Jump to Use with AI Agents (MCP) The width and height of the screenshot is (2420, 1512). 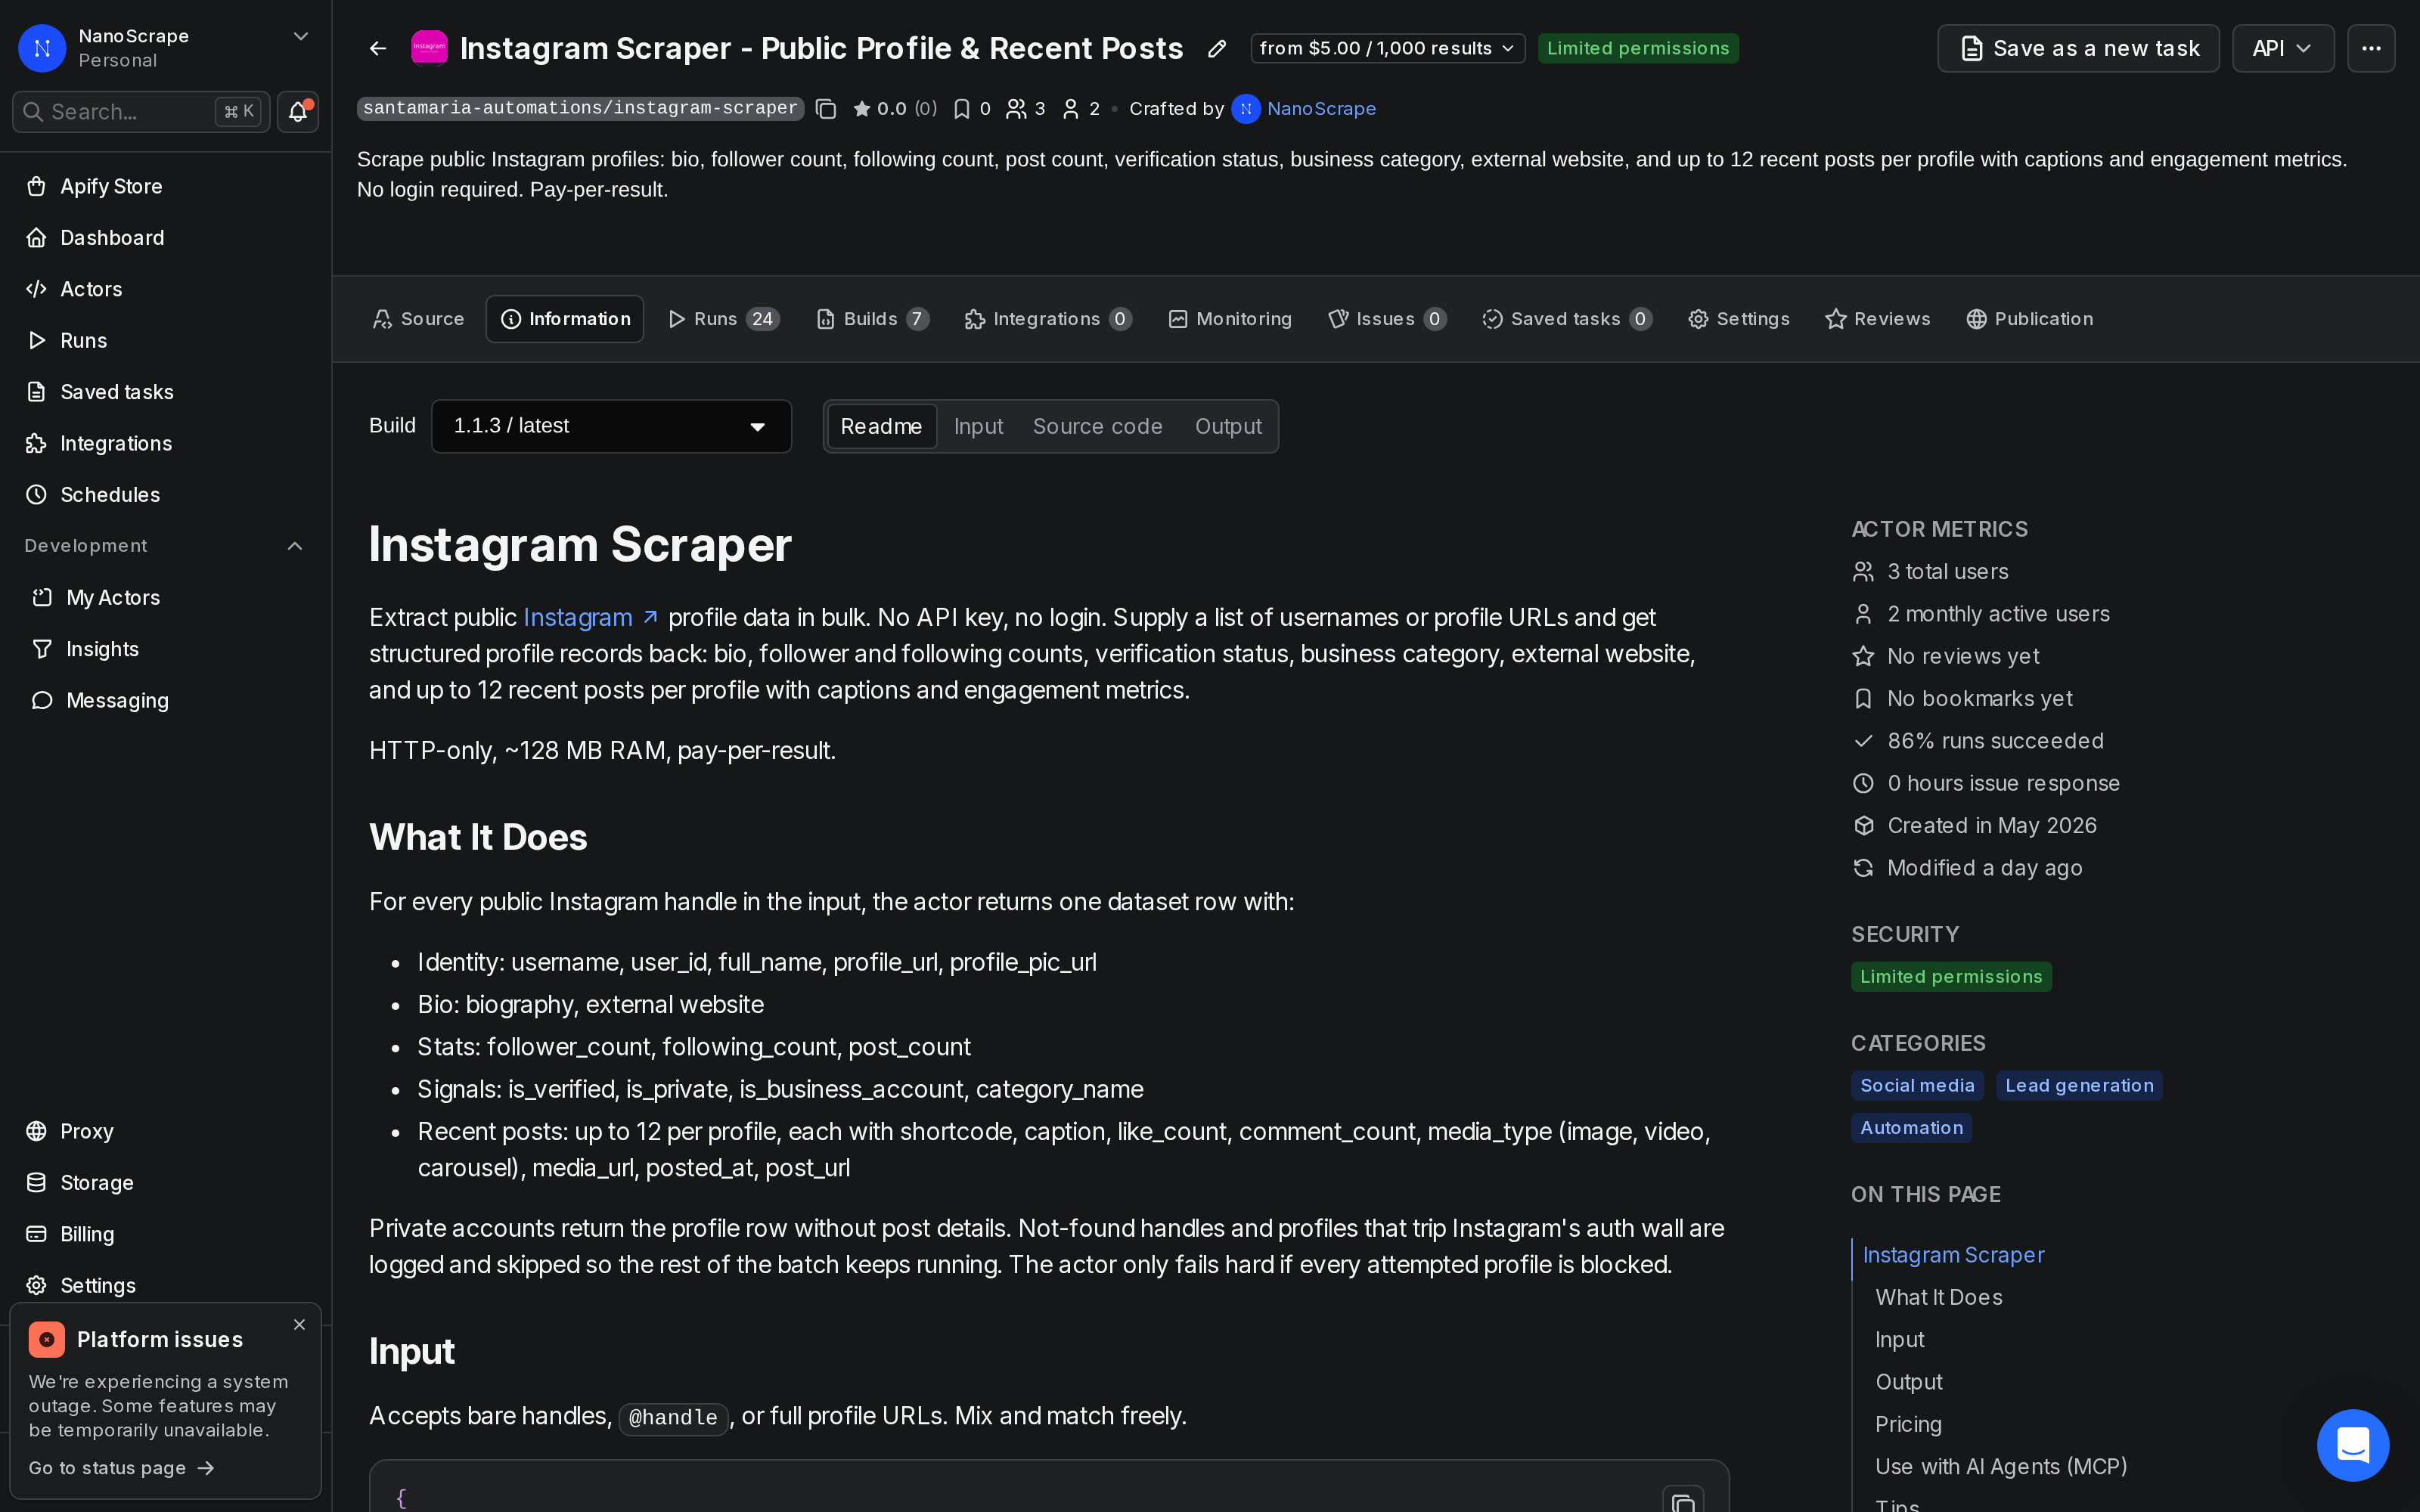click(x=2001, y=1467)
